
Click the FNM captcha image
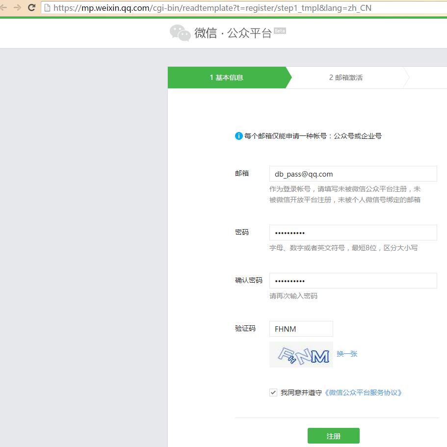click(301, 354)
